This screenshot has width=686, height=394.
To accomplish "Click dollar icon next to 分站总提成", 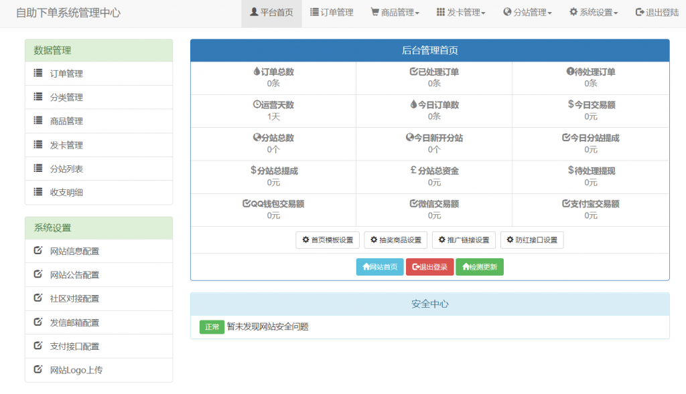I will (253, 170).
